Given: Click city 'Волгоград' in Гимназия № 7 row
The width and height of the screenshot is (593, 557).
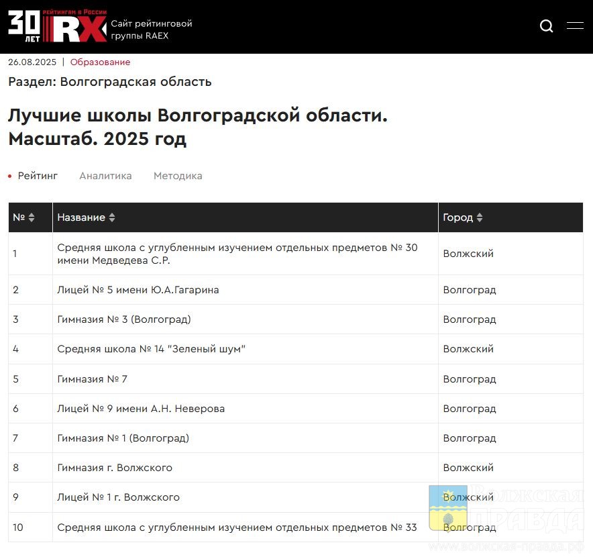Looking at the screenshot, I should click(x=470, y=379).
